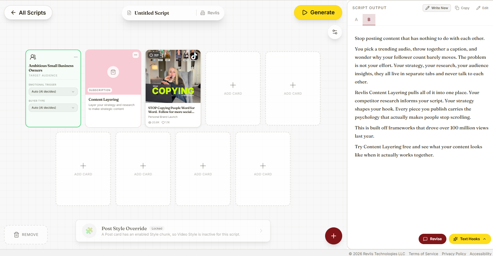The width and height of the screenshot is (493, 256).
Task: Expand the Post Style Override chevron
Action: coord(261,231)
